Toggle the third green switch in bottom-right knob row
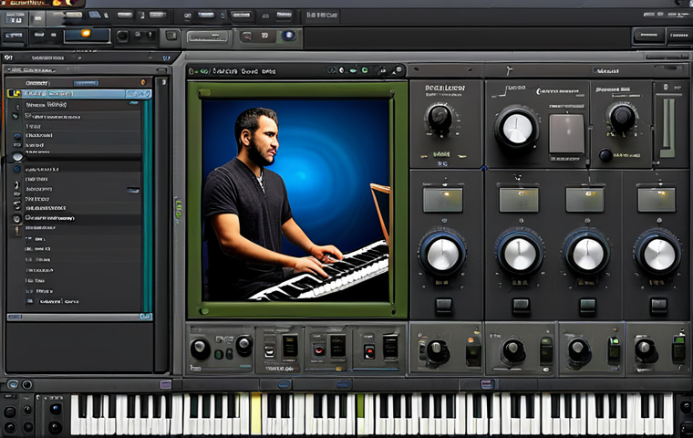The image size is (693, 438). click(x=614, y=350)
